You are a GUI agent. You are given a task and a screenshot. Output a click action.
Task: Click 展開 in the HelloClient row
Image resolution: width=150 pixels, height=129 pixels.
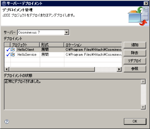pyautogui.click(x=45, y=49)
